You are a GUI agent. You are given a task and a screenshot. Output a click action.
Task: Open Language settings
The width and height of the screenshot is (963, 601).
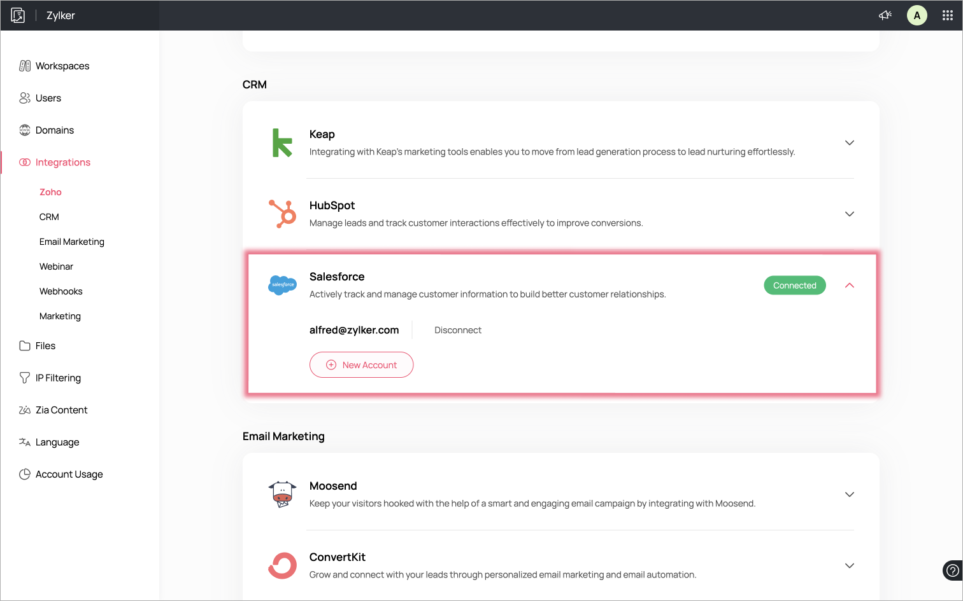point(57,443)
